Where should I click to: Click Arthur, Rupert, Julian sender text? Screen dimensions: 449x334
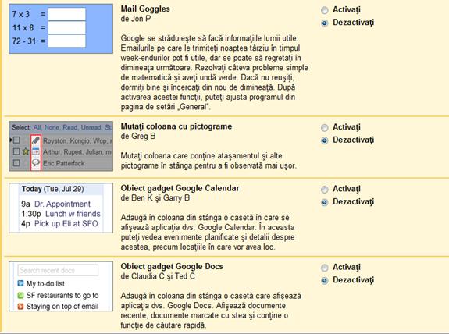78,151
